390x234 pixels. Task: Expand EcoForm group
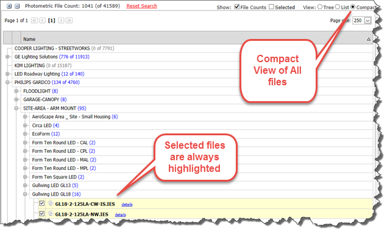25,134
